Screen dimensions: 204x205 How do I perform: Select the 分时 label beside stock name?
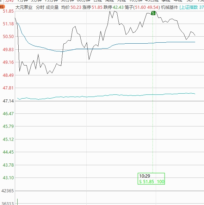click(40, 7)
